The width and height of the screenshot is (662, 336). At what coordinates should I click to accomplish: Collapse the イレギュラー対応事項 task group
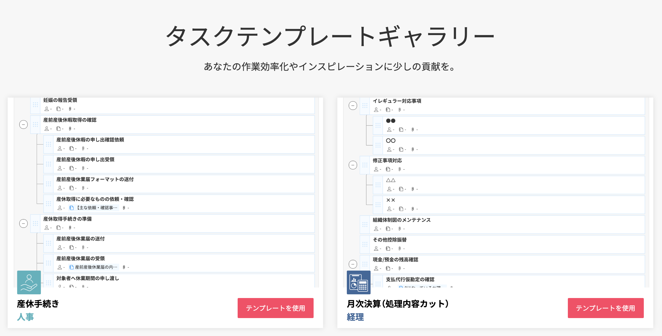[x=353, y=105]
